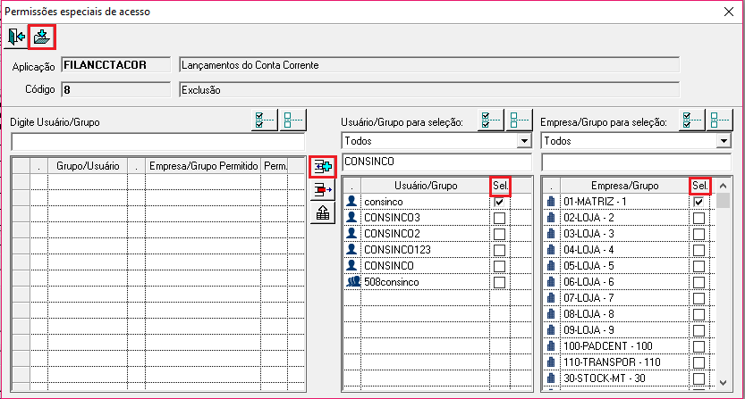The image size is (745, 399).
Task: Check the Sel. box for 508consinco
Action: (499, 282)
